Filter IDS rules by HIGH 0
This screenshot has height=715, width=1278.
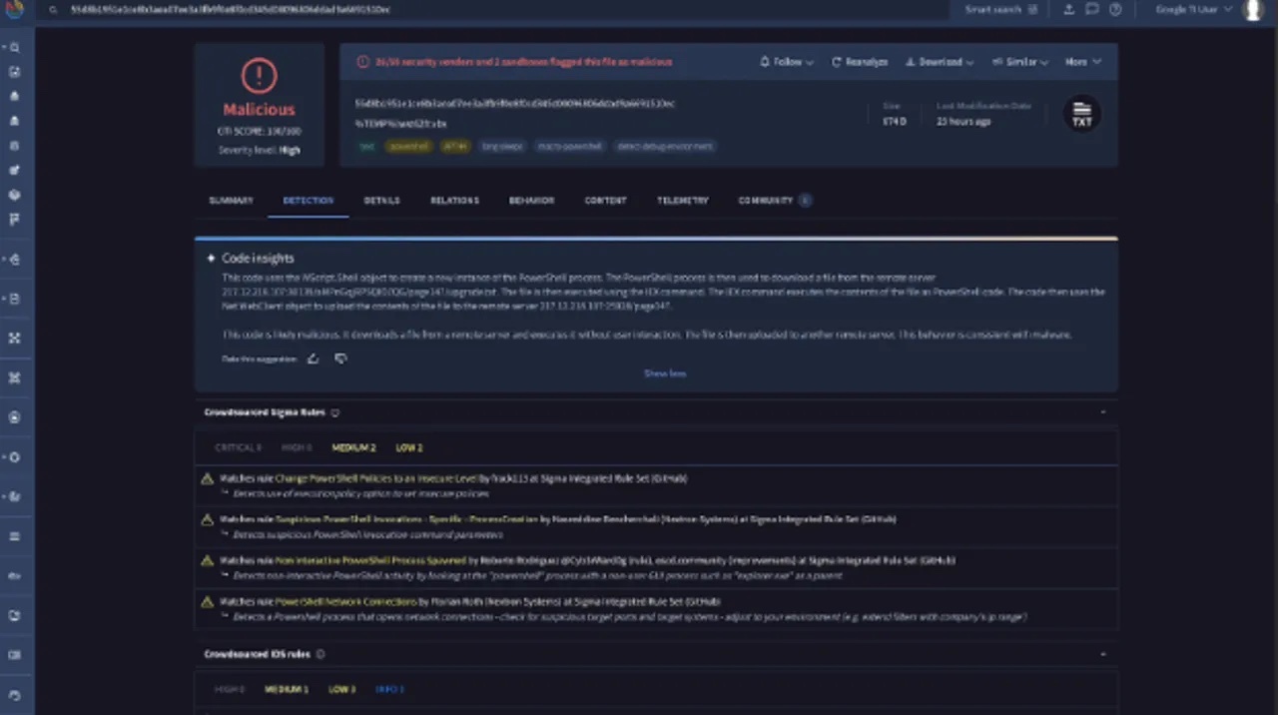pyautogui.click(x=230, y=689)
